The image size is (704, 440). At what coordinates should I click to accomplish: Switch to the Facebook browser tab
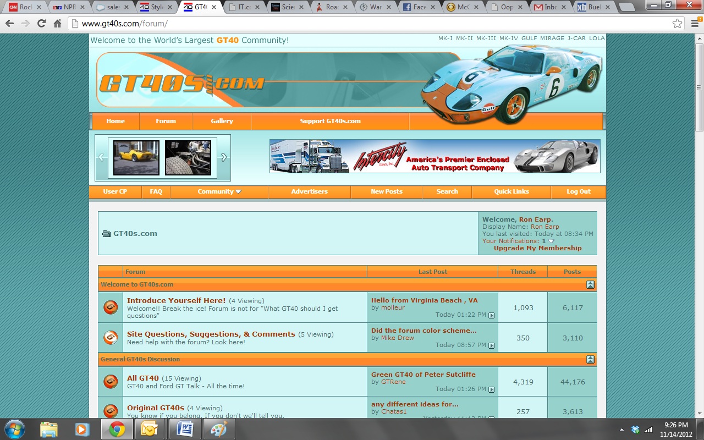point(420,7)
